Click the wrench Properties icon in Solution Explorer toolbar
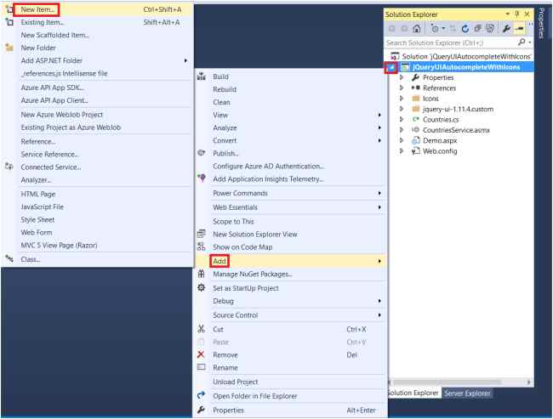 (506, 29)
